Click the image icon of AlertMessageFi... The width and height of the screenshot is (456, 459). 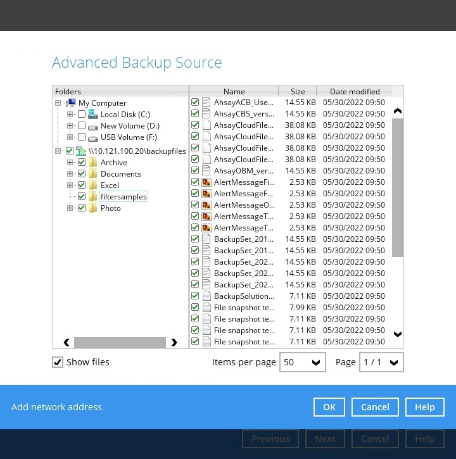point(206,182)
